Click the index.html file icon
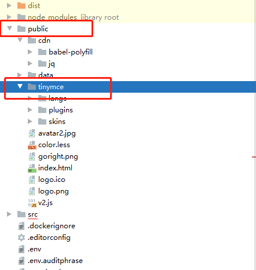This screenshot has width=256, height=270. [32, 168]
